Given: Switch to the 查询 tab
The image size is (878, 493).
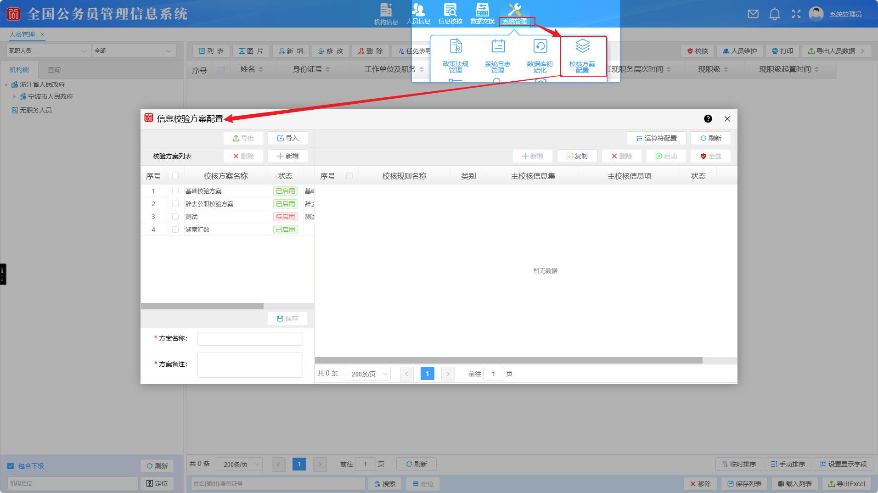Looking at the screenshot, I should (x=54, y=70).
